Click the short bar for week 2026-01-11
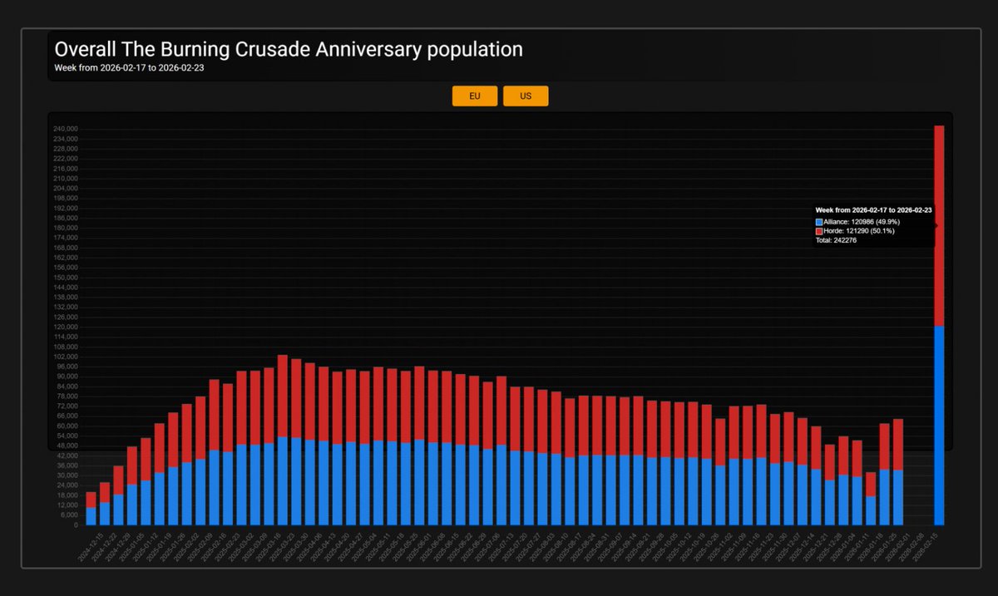Screen dimensions: 998x596 871,499
